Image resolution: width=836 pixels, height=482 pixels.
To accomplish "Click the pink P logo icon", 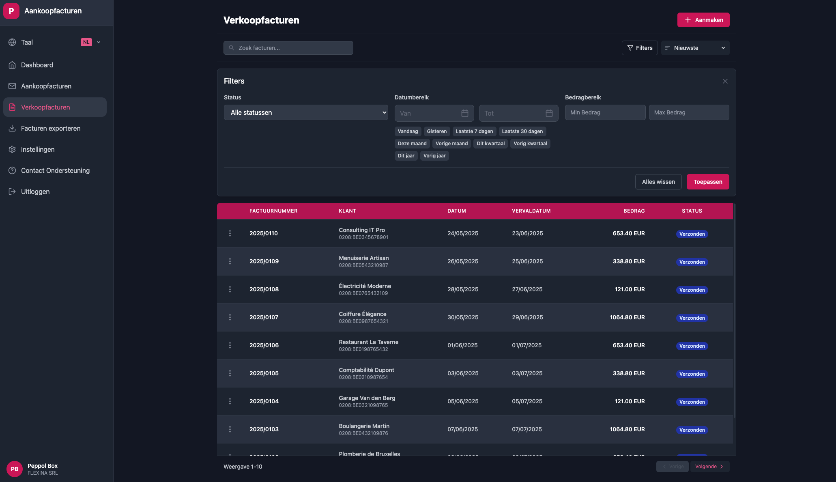I will point(11,11).
